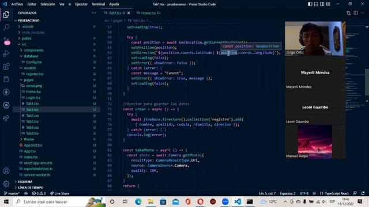Select Jorge Ortiz video thumbnail
This screenshot has width=369, height=207.
(315, 39)
